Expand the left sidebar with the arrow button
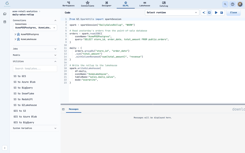 point(5,148)
